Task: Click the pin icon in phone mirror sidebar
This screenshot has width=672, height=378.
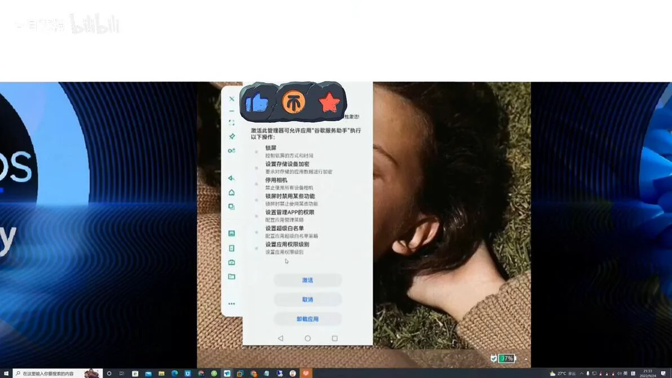Action: 232,136
